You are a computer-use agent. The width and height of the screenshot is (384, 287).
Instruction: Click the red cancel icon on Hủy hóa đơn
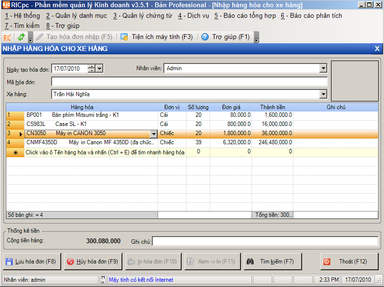[70, 262]
